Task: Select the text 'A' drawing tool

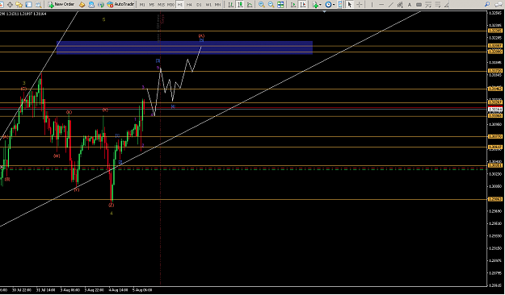Action: pyautogui.click(x=410, y=5)
